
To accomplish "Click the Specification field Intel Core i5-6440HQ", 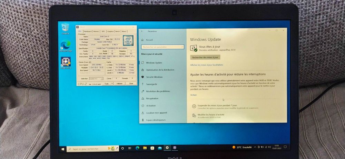I will click(112, 48).
